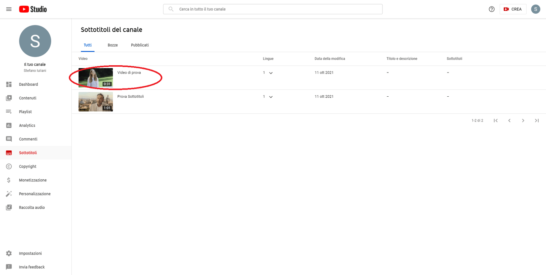Go to next page of results

coord(523,120)
